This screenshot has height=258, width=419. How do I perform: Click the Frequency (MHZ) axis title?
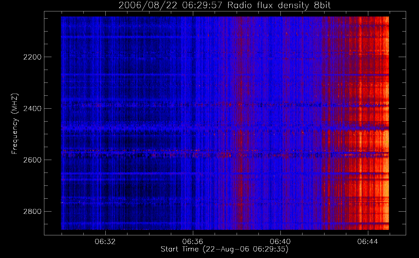coord(15,124)
